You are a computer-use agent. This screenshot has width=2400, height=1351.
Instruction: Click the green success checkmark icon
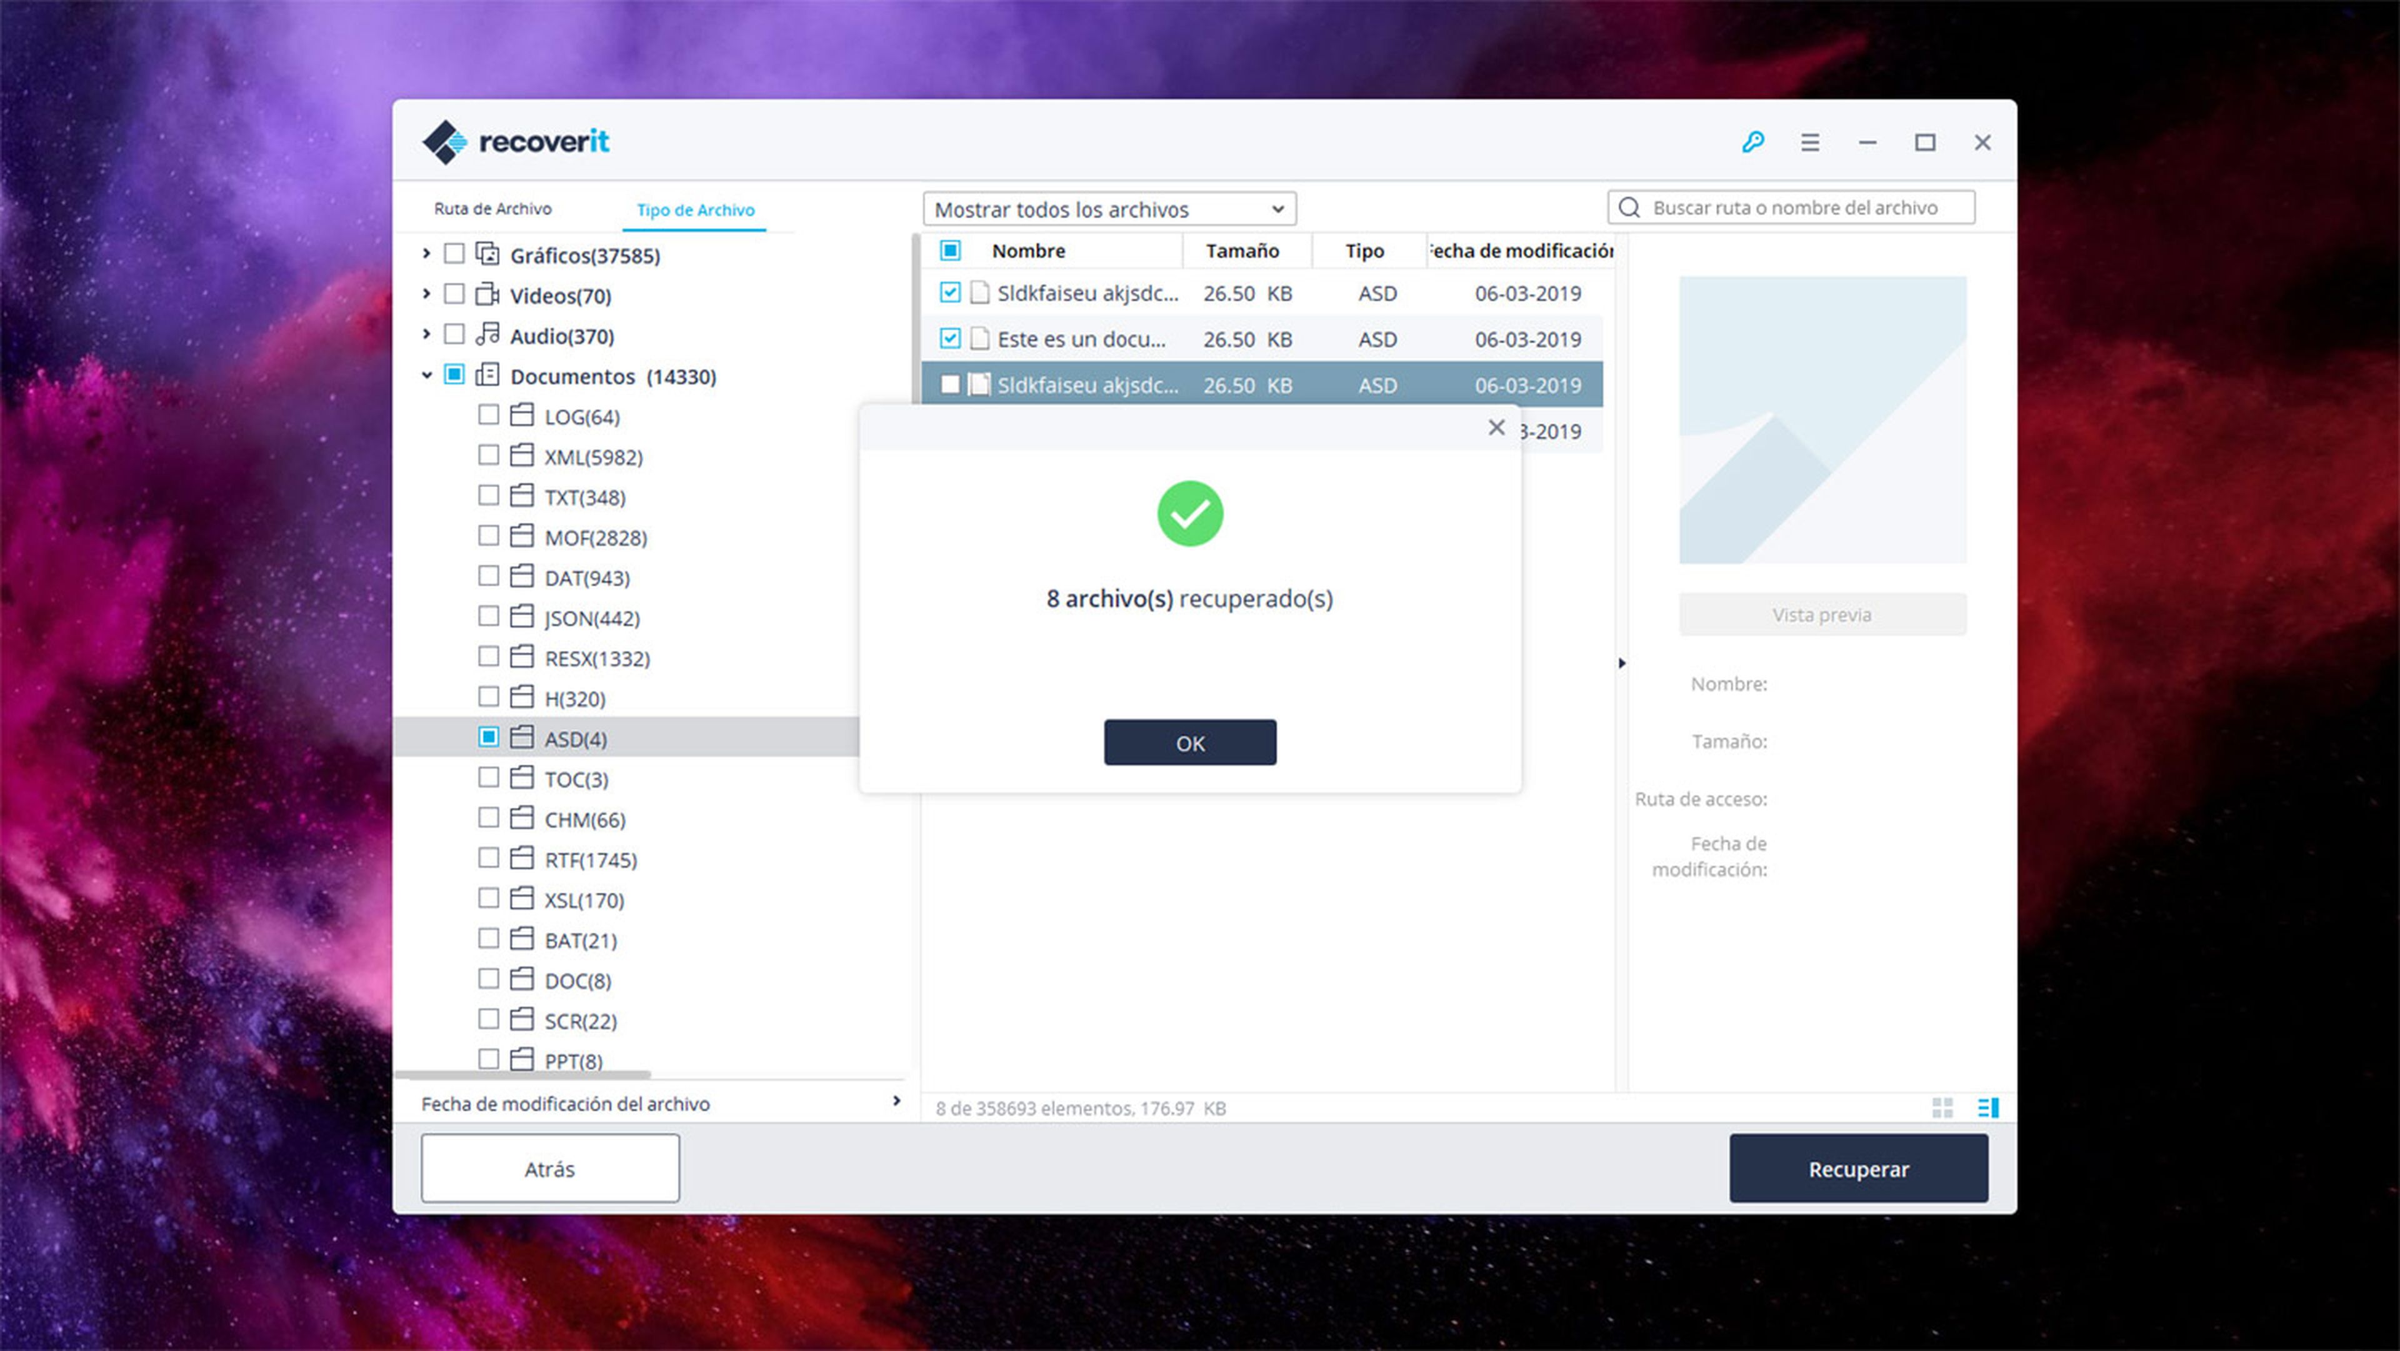1190,513
